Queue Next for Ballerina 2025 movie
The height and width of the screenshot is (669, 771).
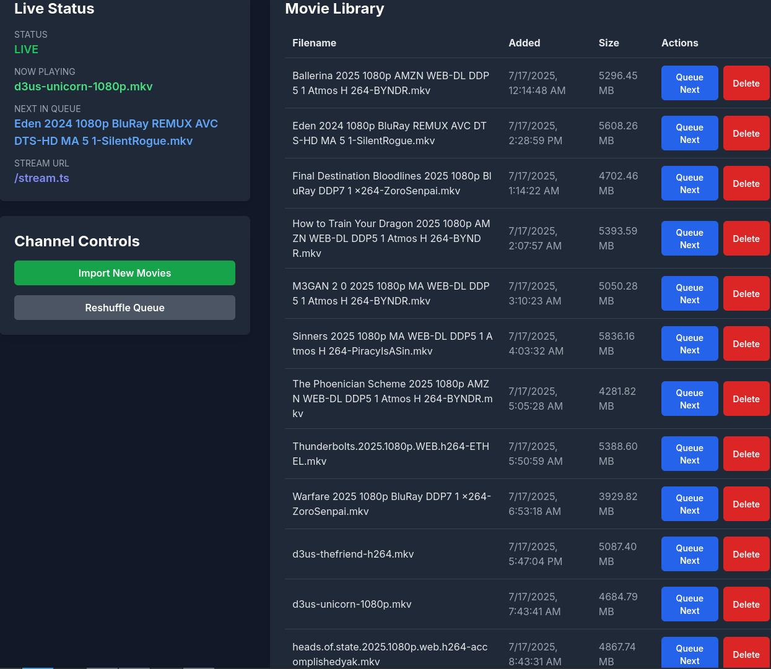[689, 83]
